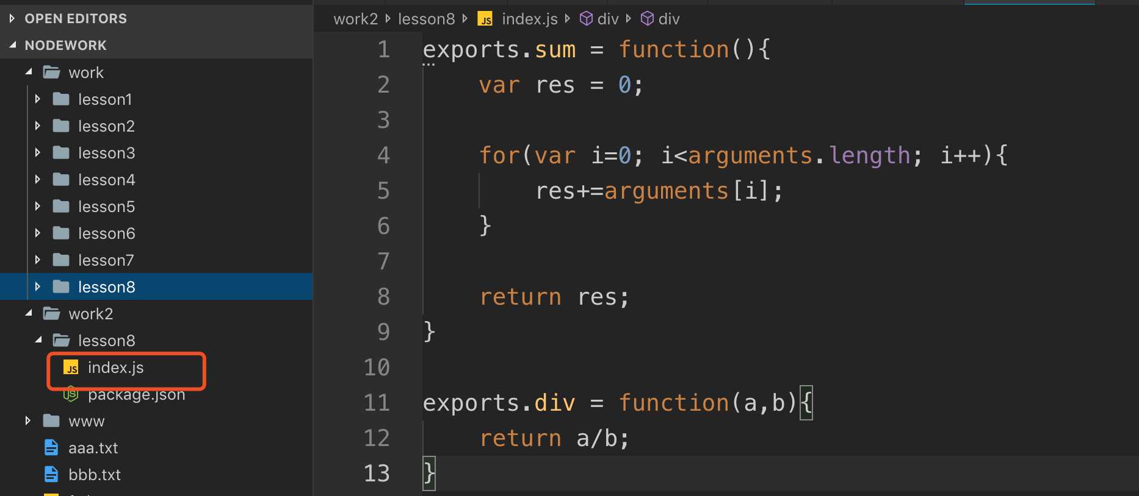Click 'arguments.length' on line 4
1139x496 pixels.
coord(799,156)
